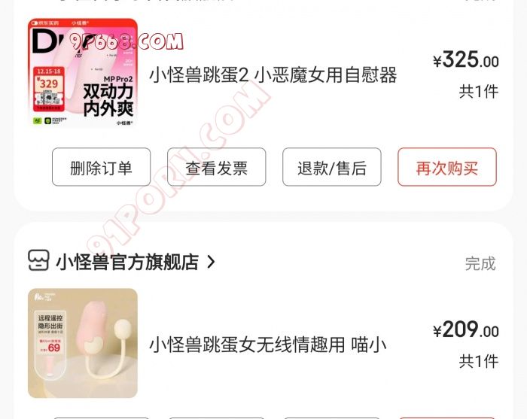Open the MP Pro2 product thumbnail
The width and height of the screenshot is (527, 419).
pyautogui.click(x=83, y=73)
